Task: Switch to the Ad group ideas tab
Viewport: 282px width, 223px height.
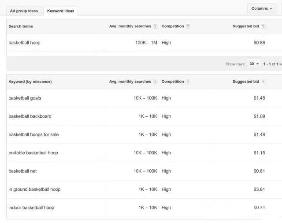Action: 24,11
